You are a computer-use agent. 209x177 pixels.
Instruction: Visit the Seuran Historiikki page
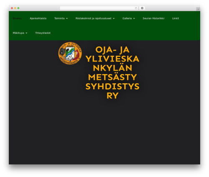point(153,18)
